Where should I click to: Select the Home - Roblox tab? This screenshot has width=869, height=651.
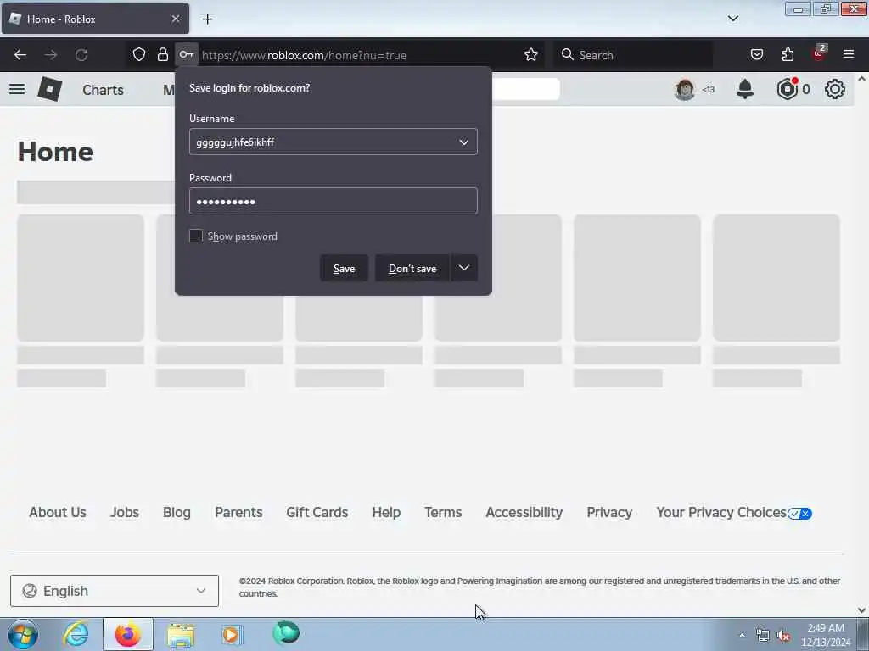[x=95, y=19]
